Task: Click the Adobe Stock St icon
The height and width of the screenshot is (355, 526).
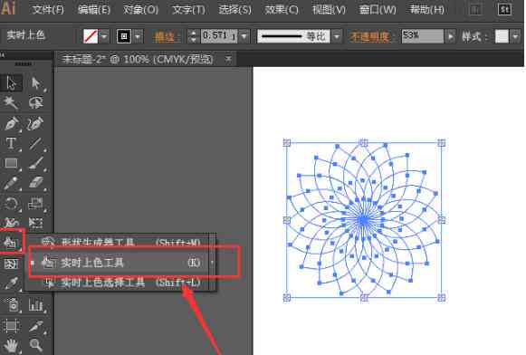Action: click(x=505, y=9)
